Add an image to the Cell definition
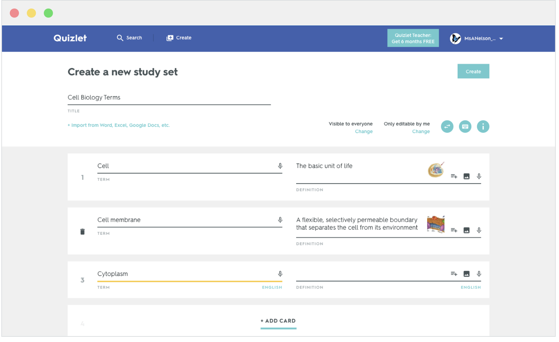 (466, 176)
